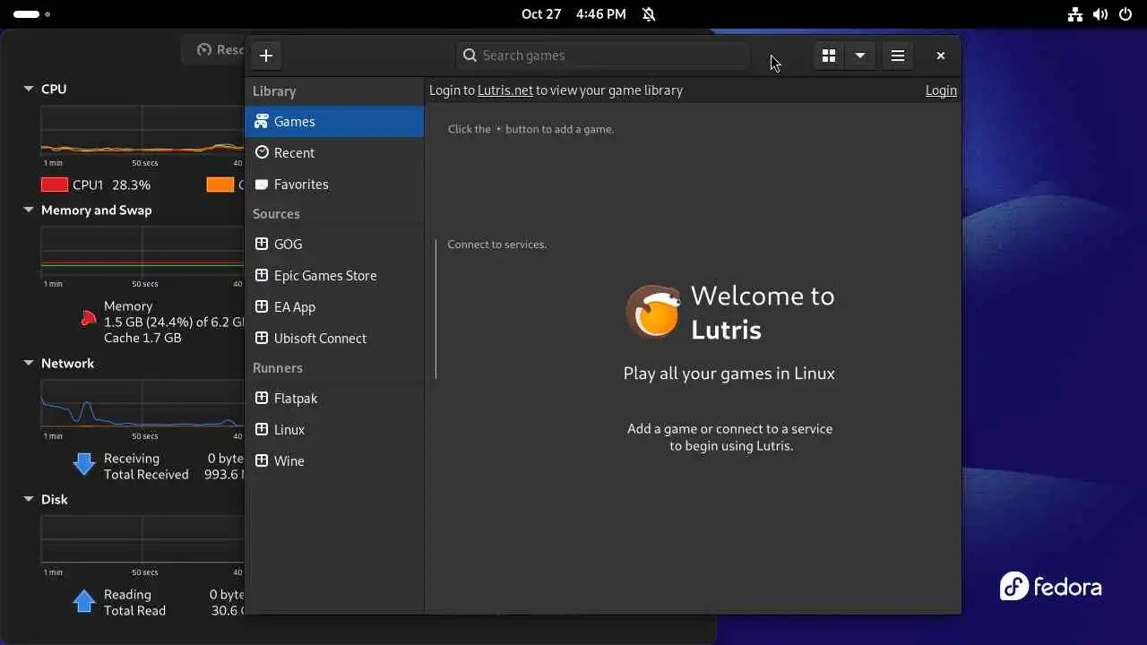Click the 'Connect to services.' text
This screenshot has height=645, width=1147.
[x=497, y=245]
